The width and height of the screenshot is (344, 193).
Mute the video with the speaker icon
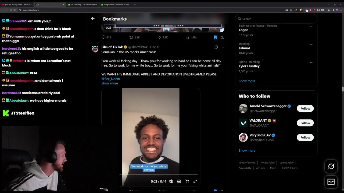171,181
